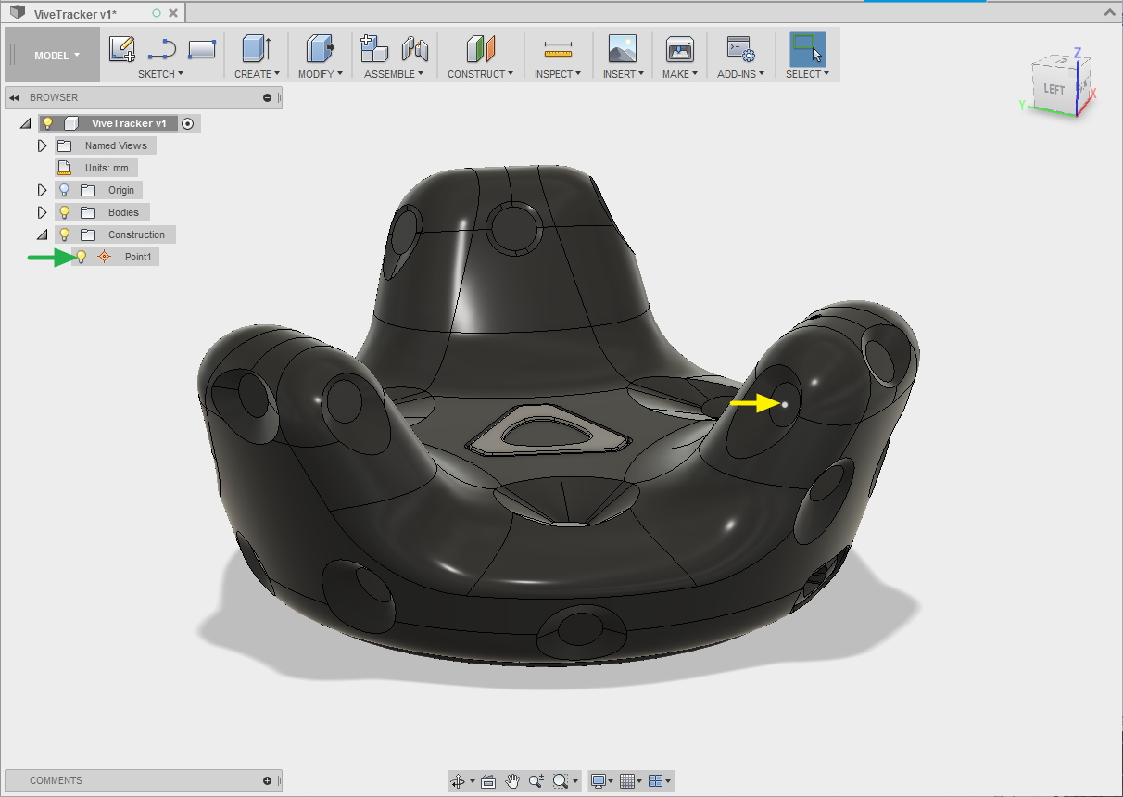Click the Grid and Snaps icon
This screenshot has height=797, width=1123.
626,781
